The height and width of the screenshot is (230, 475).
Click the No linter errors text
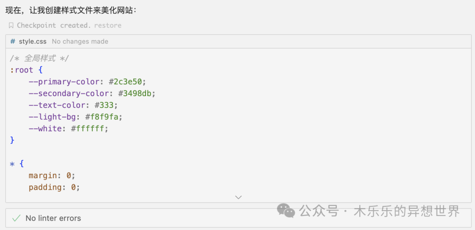[x=53, y=218]
